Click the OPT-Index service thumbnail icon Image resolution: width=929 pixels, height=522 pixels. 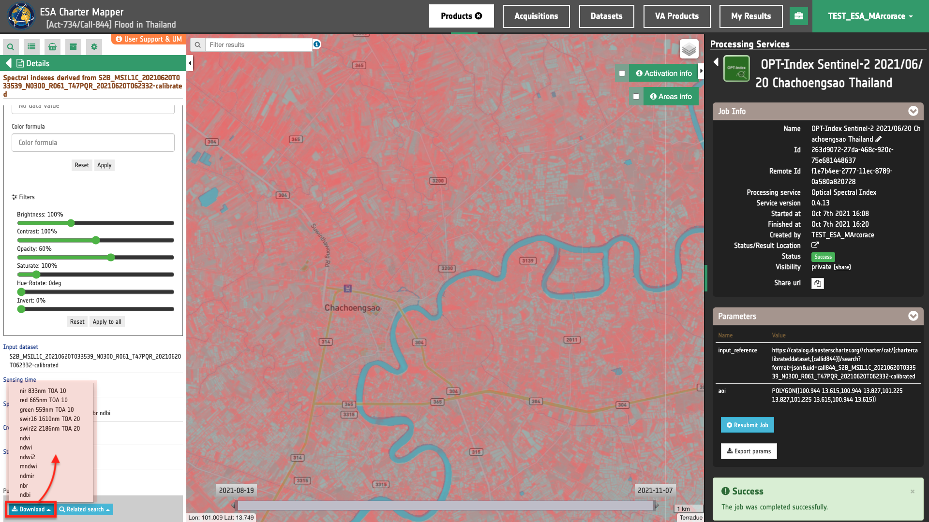tap(736, 69)
